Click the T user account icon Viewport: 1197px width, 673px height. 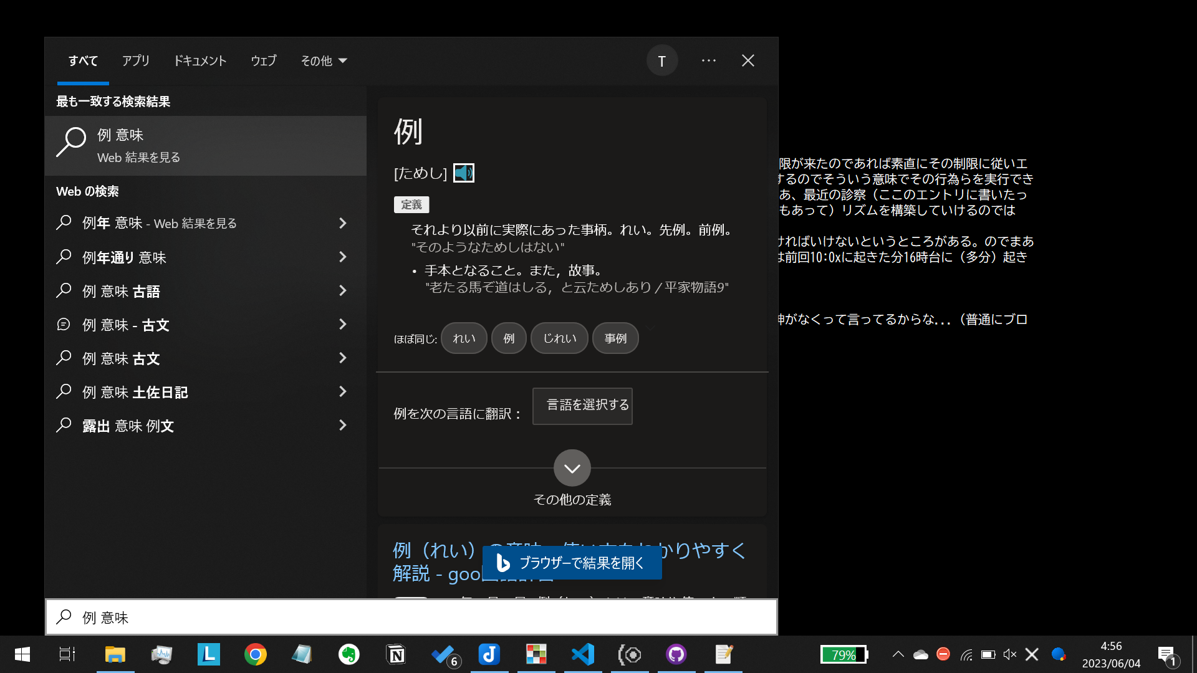(x=661, y=61)
